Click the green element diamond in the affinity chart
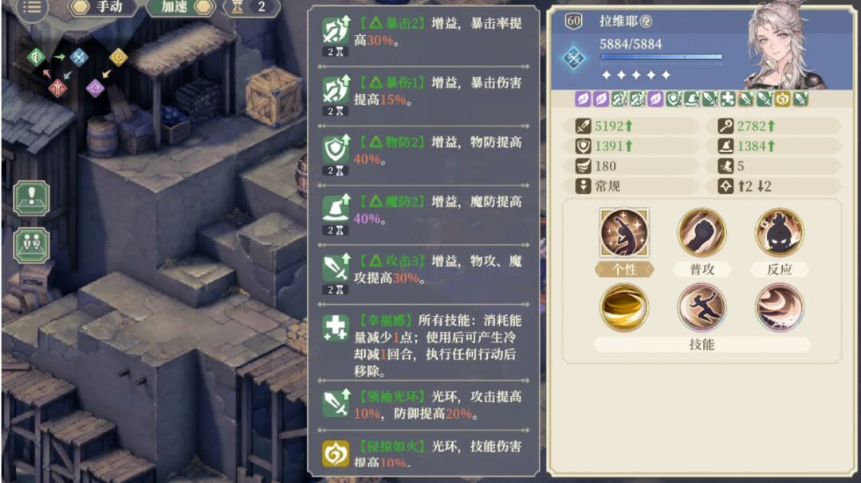The image size is (861, 483). (x=36, y=56)
